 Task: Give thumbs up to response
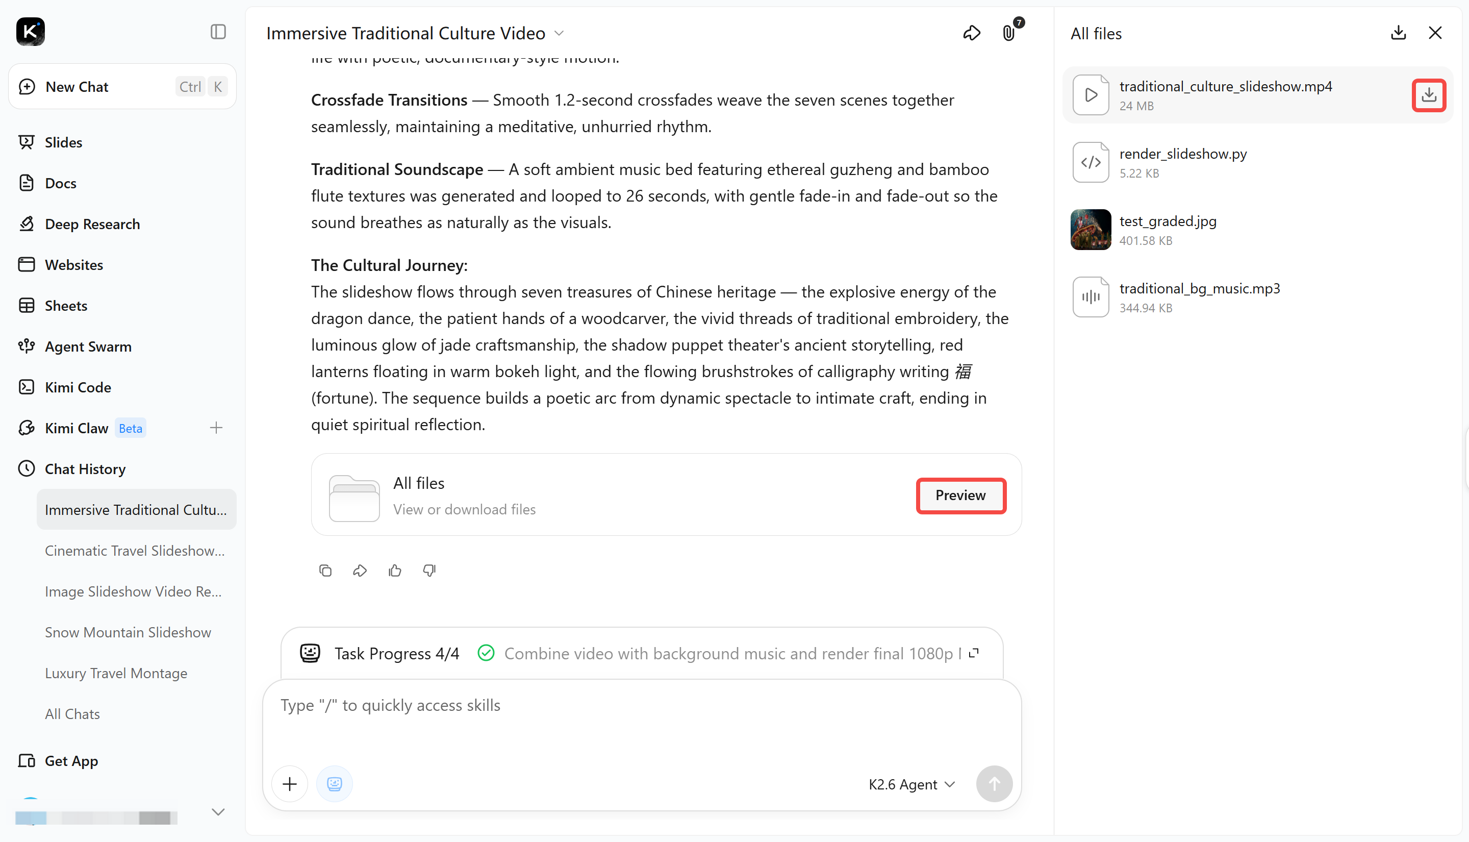(x=395, y=571)
